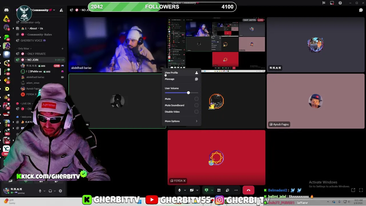Click the invite people icon beside Community

[x=61, y=10]
